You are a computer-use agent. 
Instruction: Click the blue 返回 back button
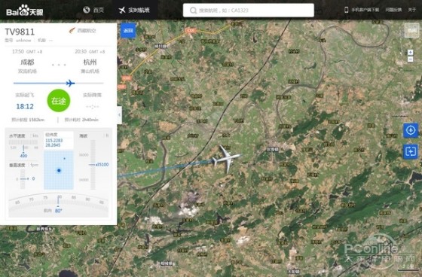(128, 30)
